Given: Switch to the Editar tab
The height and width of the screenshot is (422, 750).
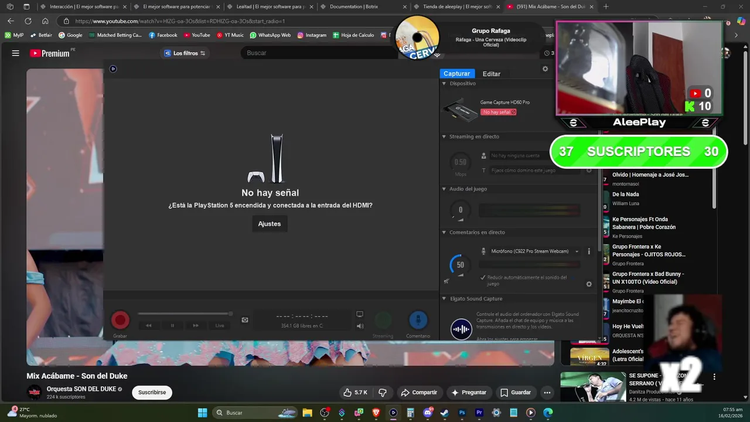Looking at the screenshot, I should coord(492,74).
